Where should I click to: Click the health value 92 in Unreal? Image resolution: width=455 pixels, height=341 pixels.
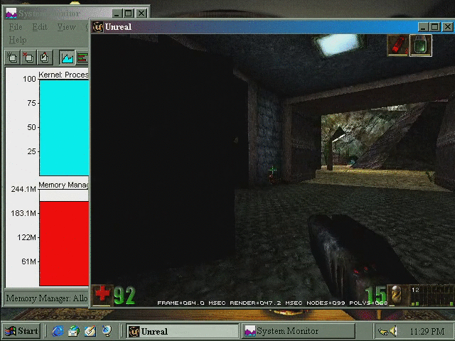point(124,296)
